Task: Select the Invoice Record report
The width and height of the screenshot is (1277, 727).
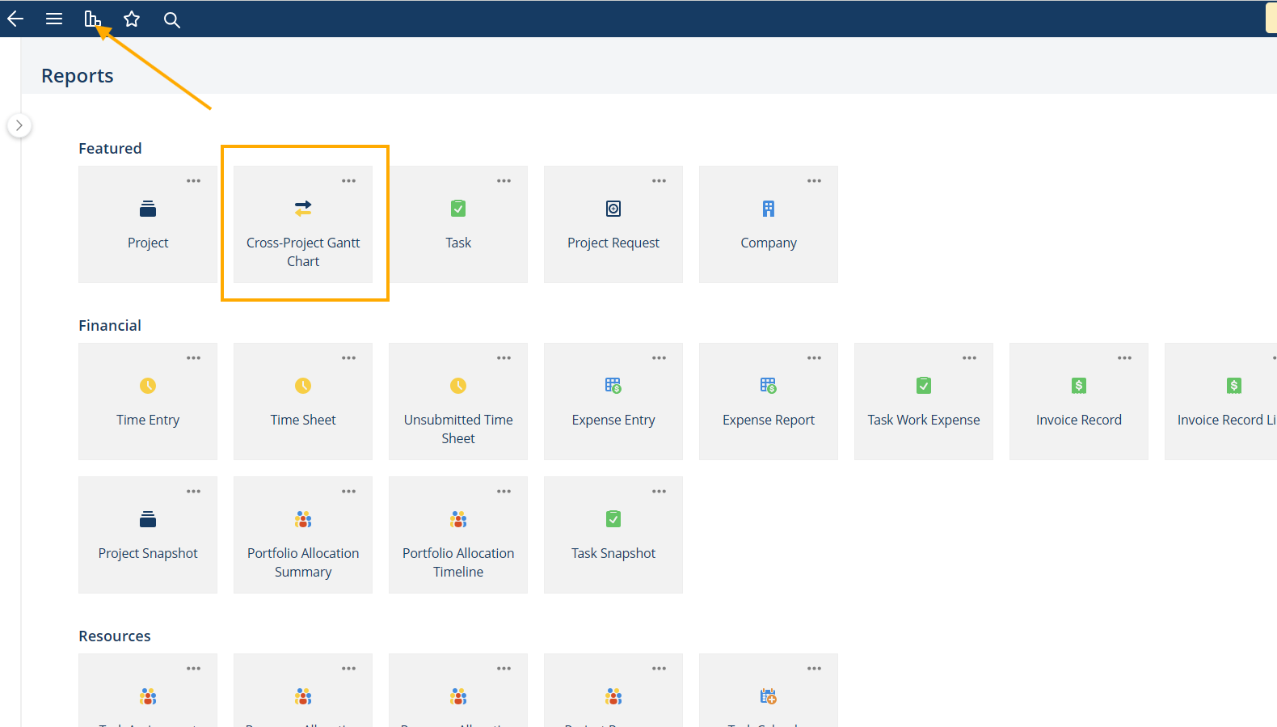Action: click(1079, 401)
